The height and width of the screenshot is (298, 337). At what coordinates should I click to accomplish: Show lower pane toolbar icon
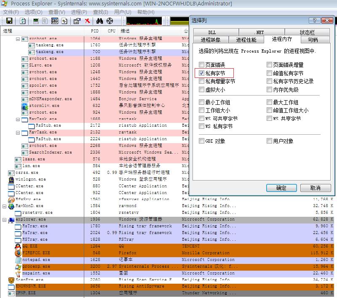tap(55, 21)
